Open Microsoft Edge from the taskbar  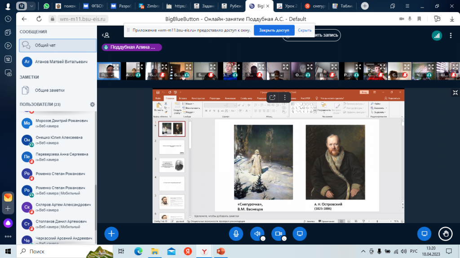coord(138,251)
